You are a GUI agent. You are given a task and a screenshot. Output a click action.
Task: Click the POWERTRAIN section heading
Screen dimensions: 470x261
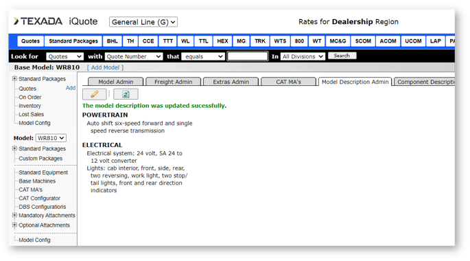(105, 115)
